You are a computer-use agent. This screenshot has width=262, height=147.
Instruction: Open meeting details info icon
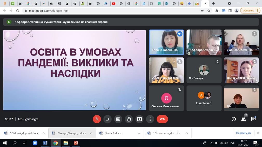pos(234,119)
